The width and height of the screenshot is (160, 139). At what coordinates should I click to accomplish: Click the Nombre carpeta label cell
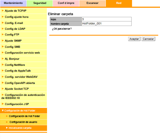[x=66, y=24]
